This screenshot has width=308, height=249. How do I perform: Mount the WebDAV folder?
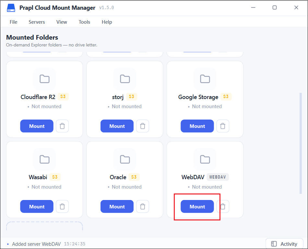click(197, 206)
